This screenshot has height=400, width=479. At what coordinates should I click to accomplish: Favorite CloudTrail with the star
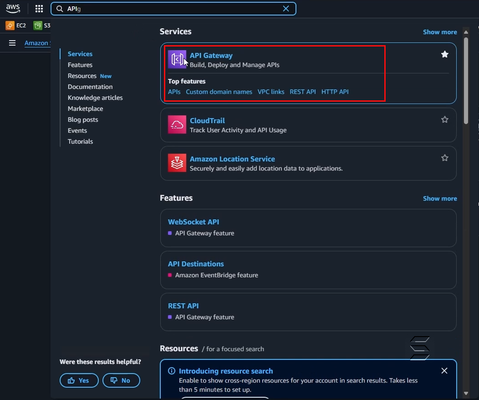pos(445,119)
